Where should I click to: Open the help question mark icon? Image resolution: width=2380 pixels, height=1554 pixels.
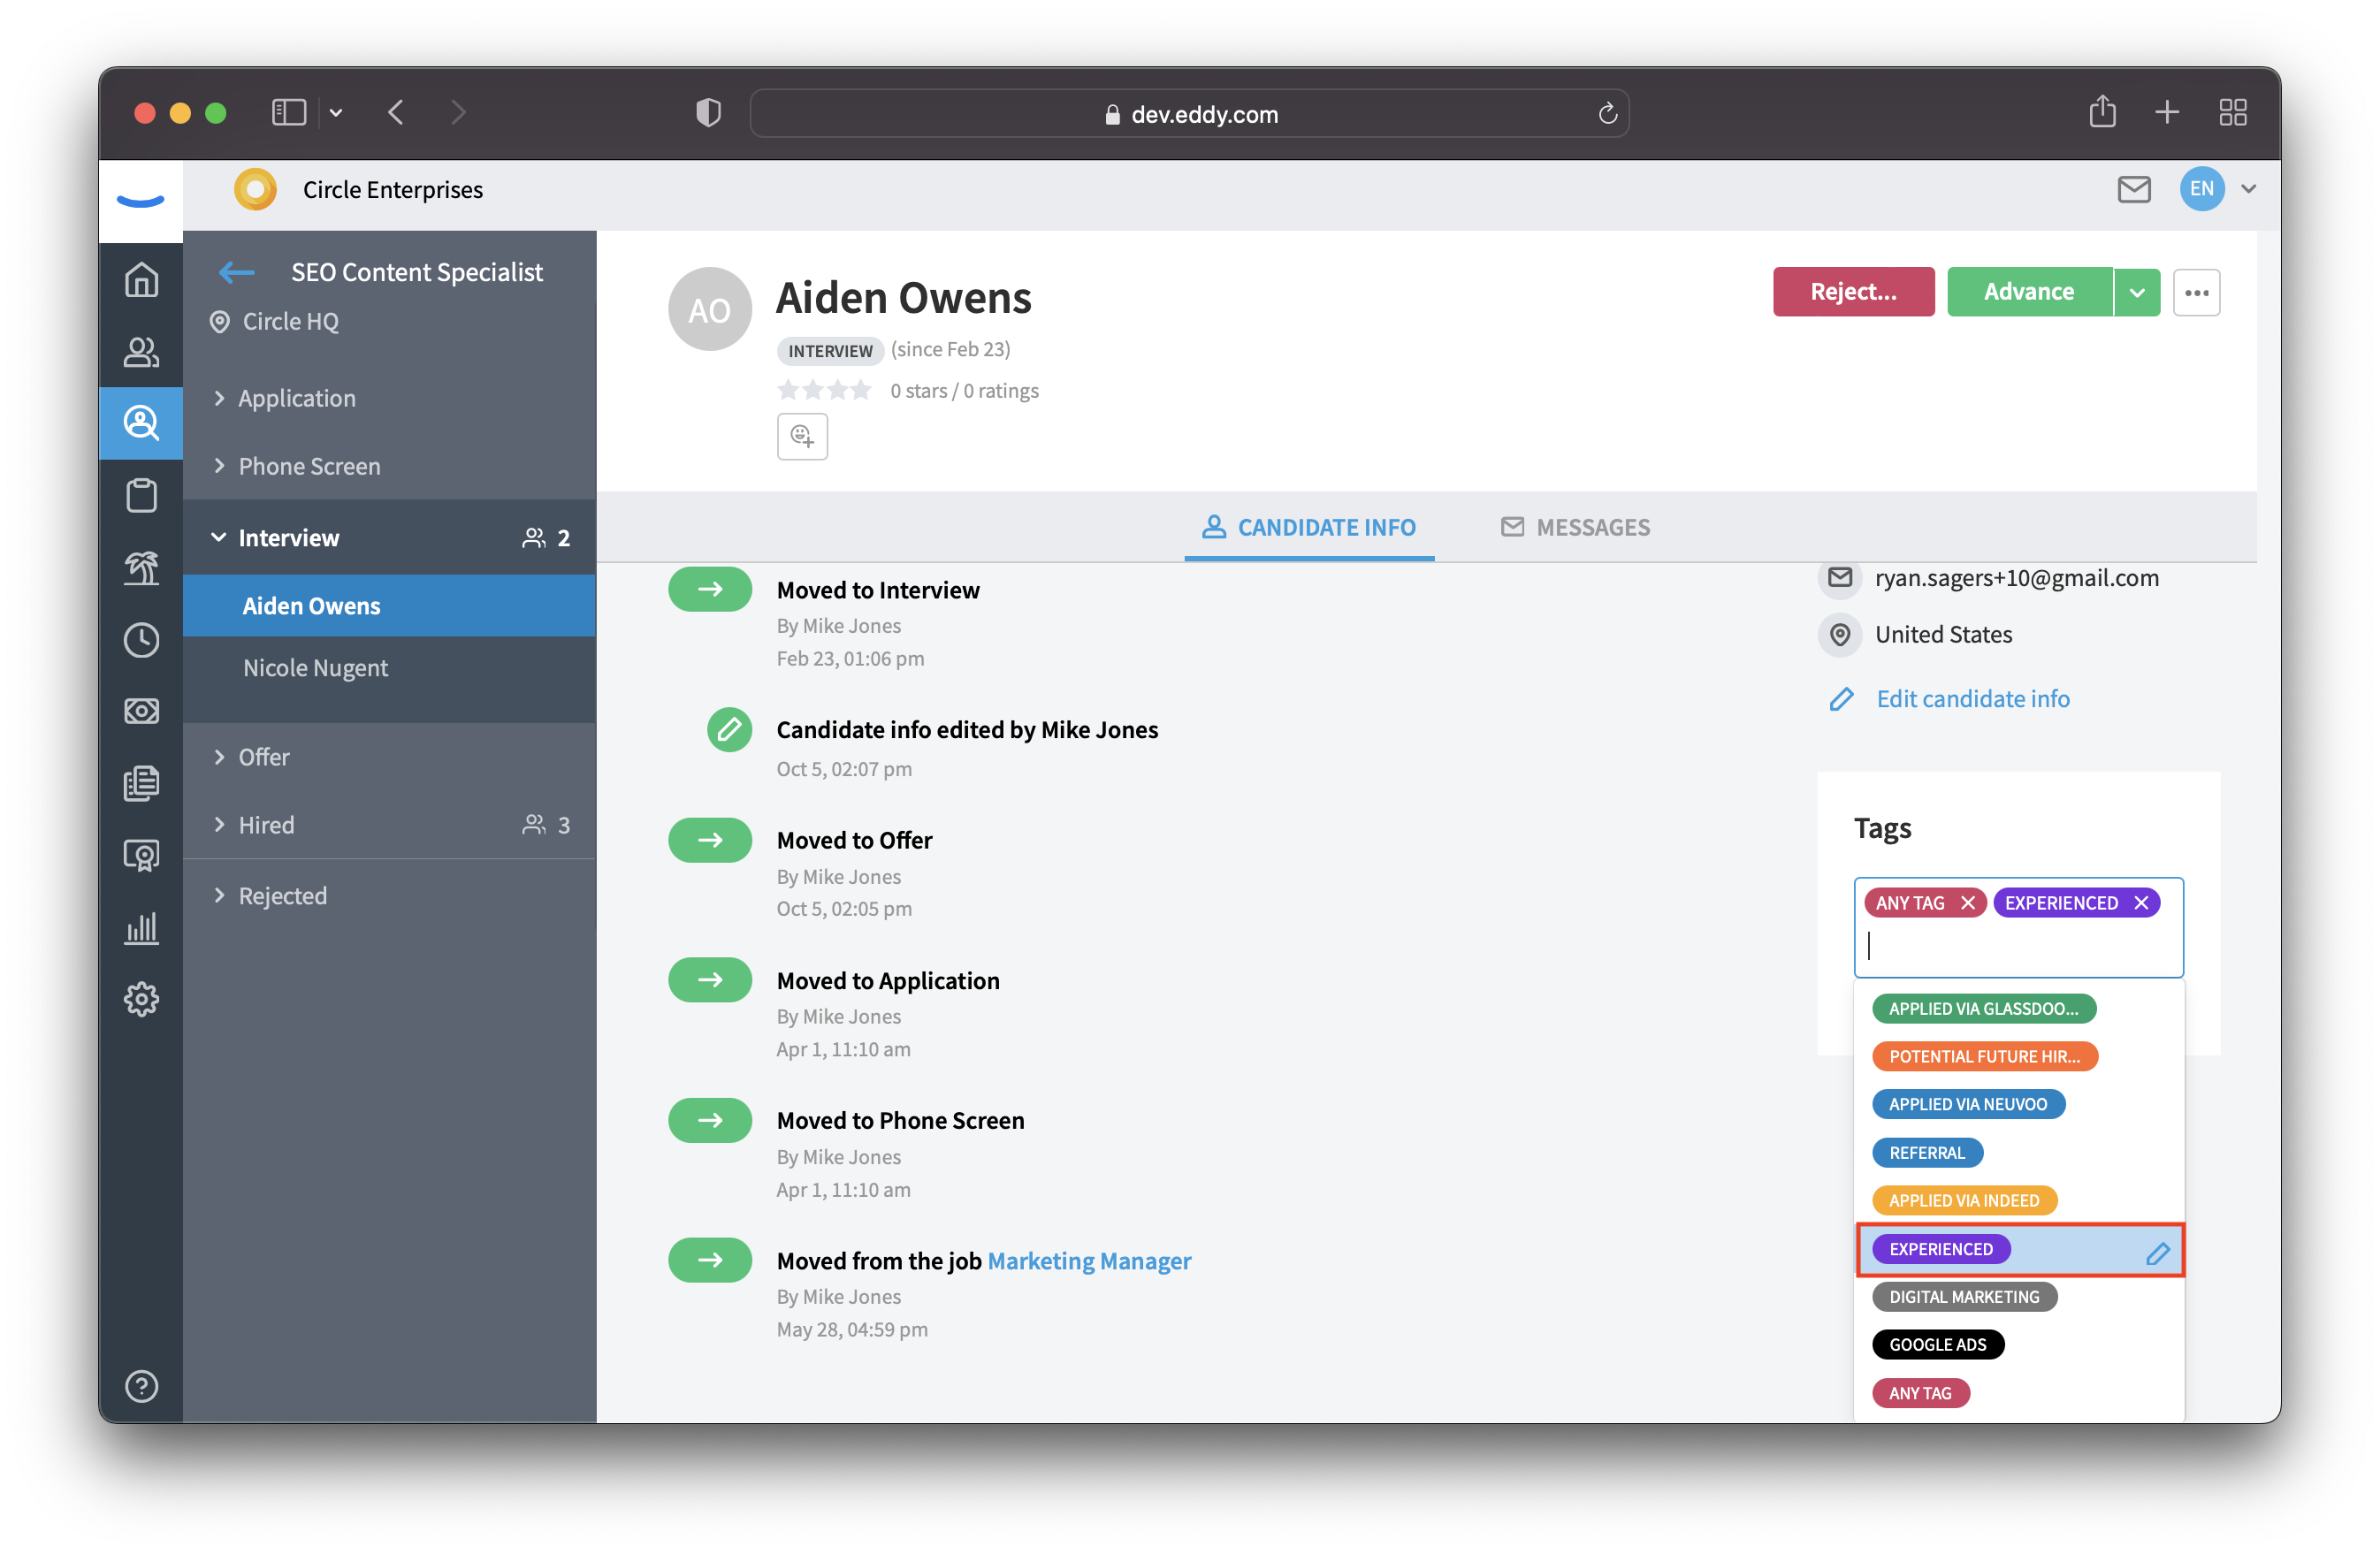[x=141, y=1386]
